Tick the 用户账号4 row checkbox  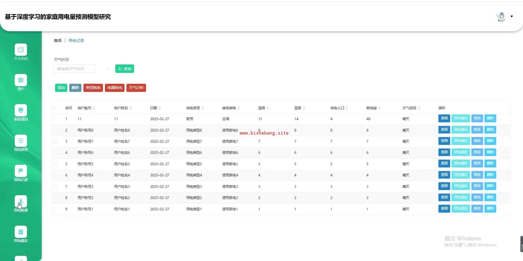click(55, 175)
